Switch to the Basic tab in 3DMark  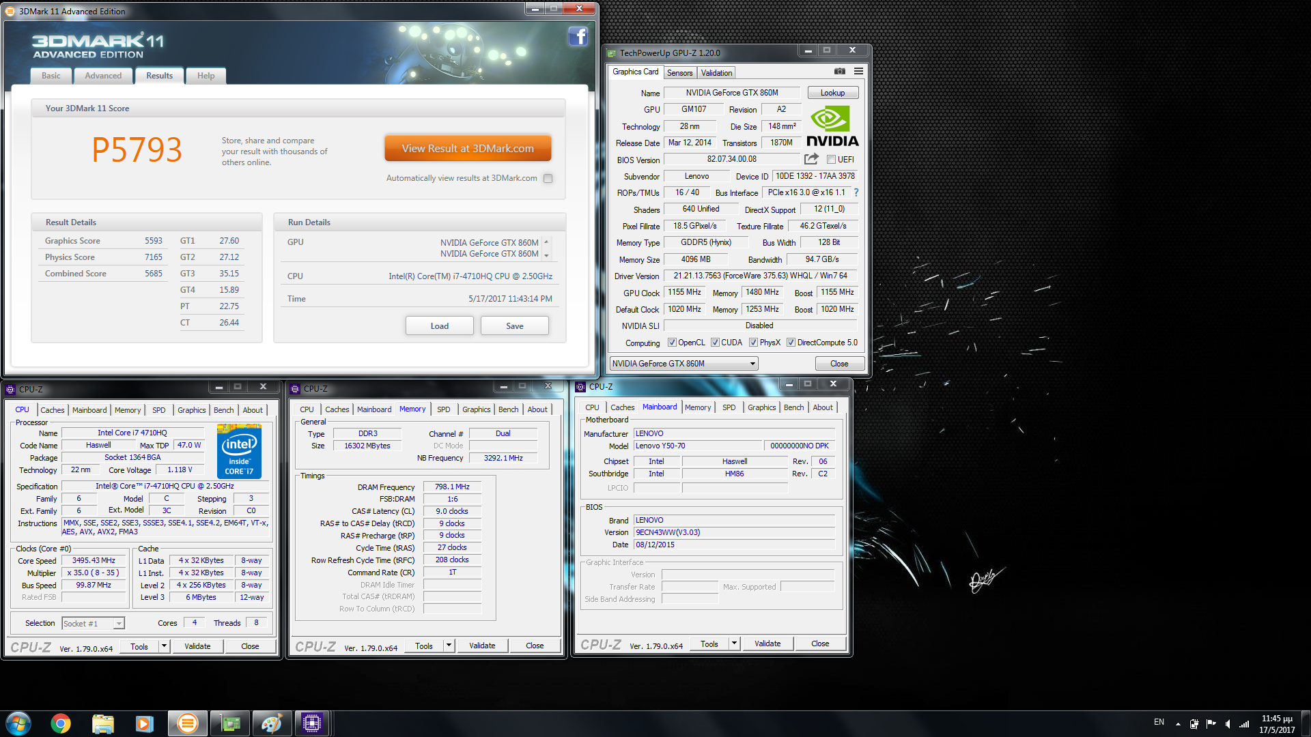[x=51, y=76]
